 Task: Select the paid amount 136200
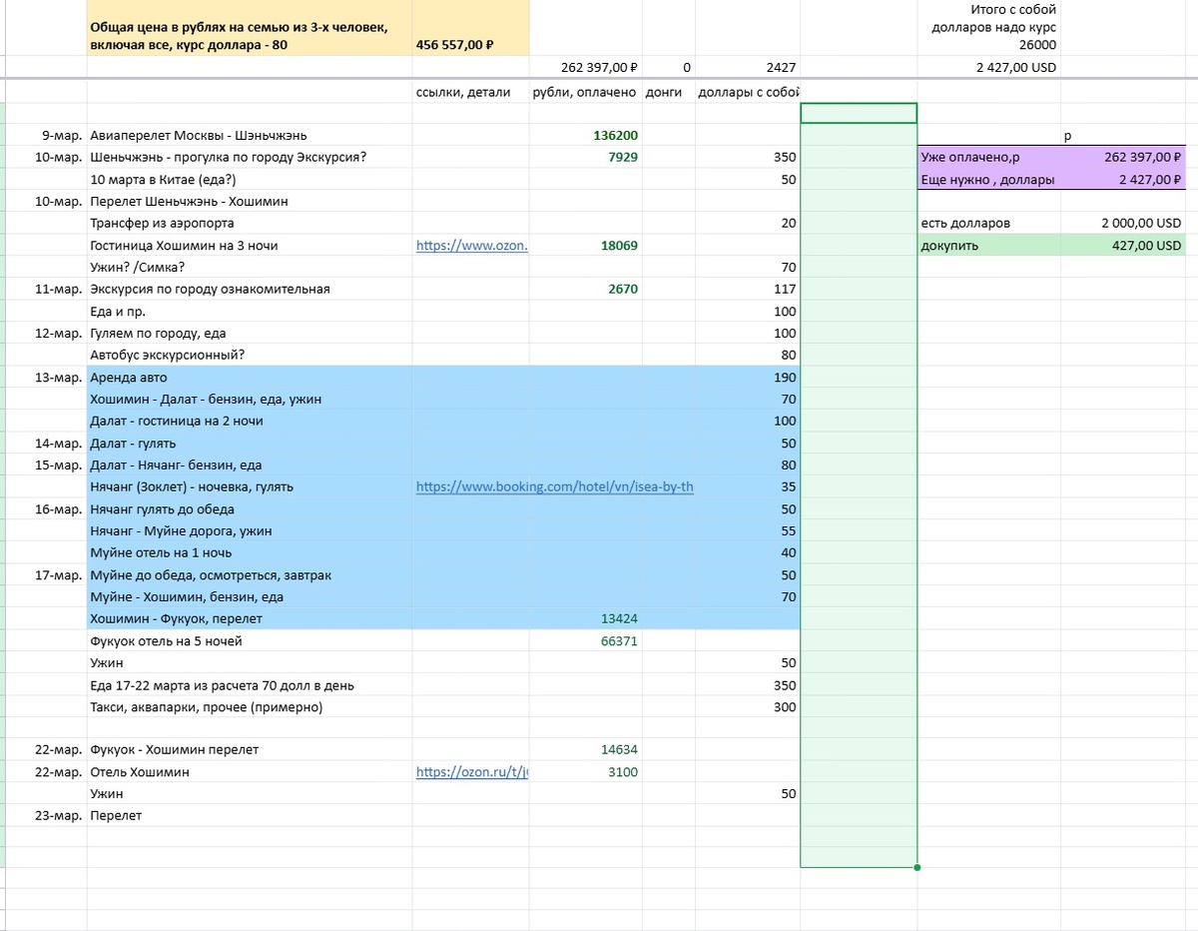pyautogui.click(x=586, y=136)
